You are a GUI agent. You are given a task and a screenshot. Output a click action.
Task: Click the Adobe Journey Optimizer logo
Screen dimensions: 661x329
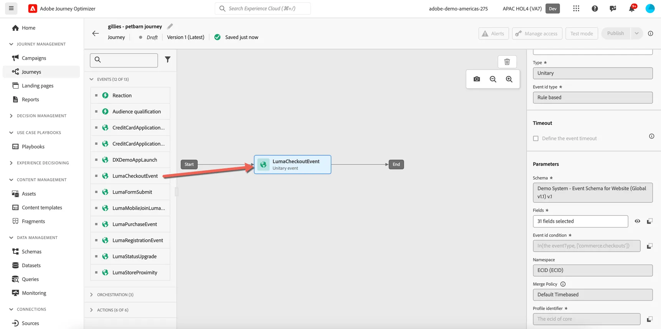pos(33,8)
